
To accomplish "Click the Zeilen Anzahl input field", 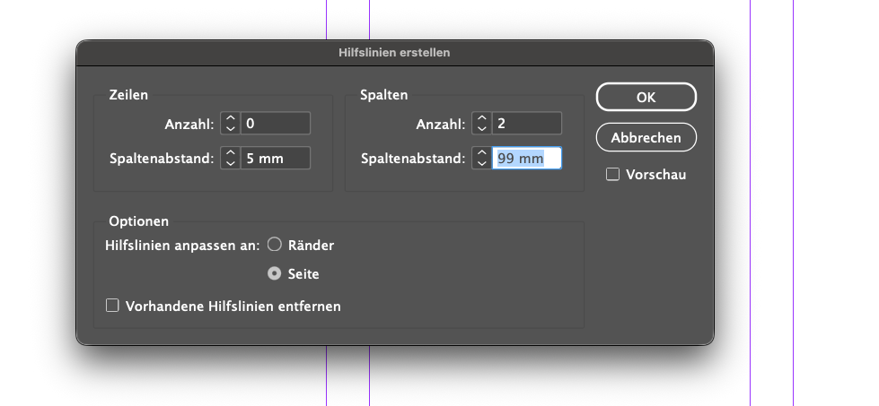I will pyautogui.click(x=276, y=123).
